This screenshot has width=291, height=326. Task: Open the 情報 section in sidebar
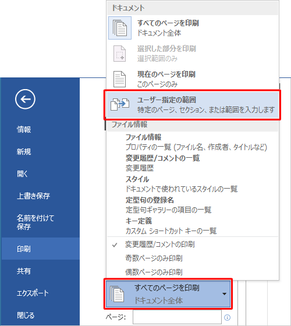[x=24, y=129]
